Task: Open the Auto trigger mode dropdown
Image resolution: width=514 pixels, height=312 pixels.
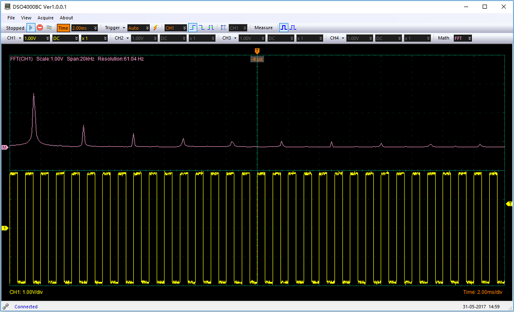Action: pyautogui.click(x=139, y=28)
